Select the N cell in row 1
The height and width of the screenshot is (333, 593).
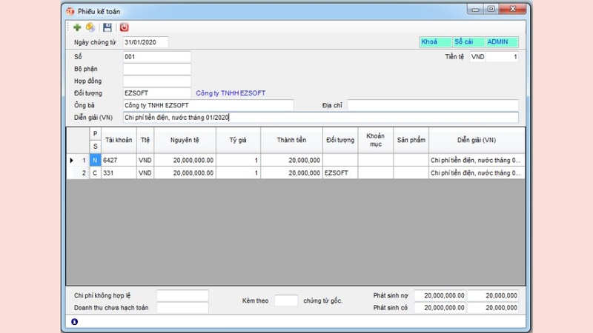pyautogui.click(x=95, y=160)
